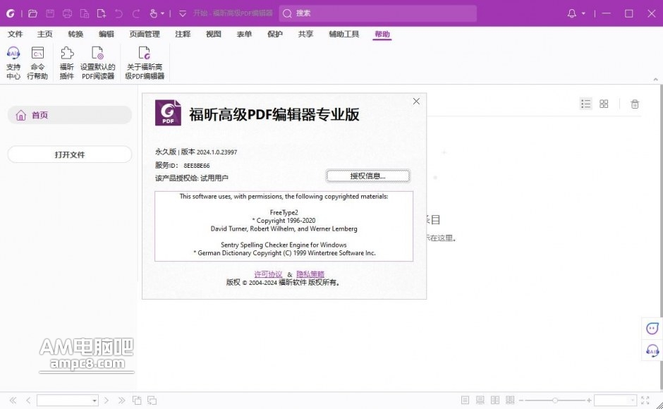Screen dimensions: 663x409
Task: Click the notification bell icon
Action: [x=572, y=13]
